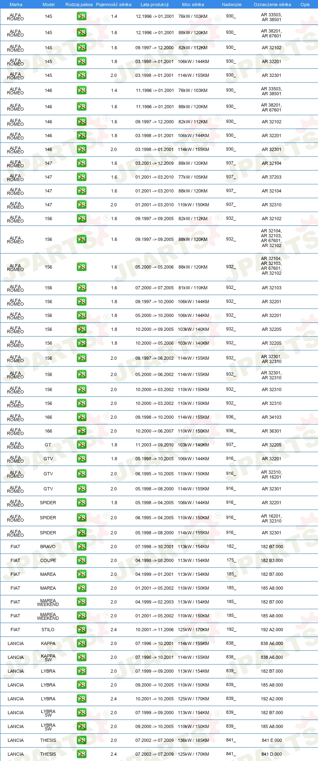Click fuel icon in the Fiat Stilo row
Screen dimensions: 318x761
(x=81, y=630)
